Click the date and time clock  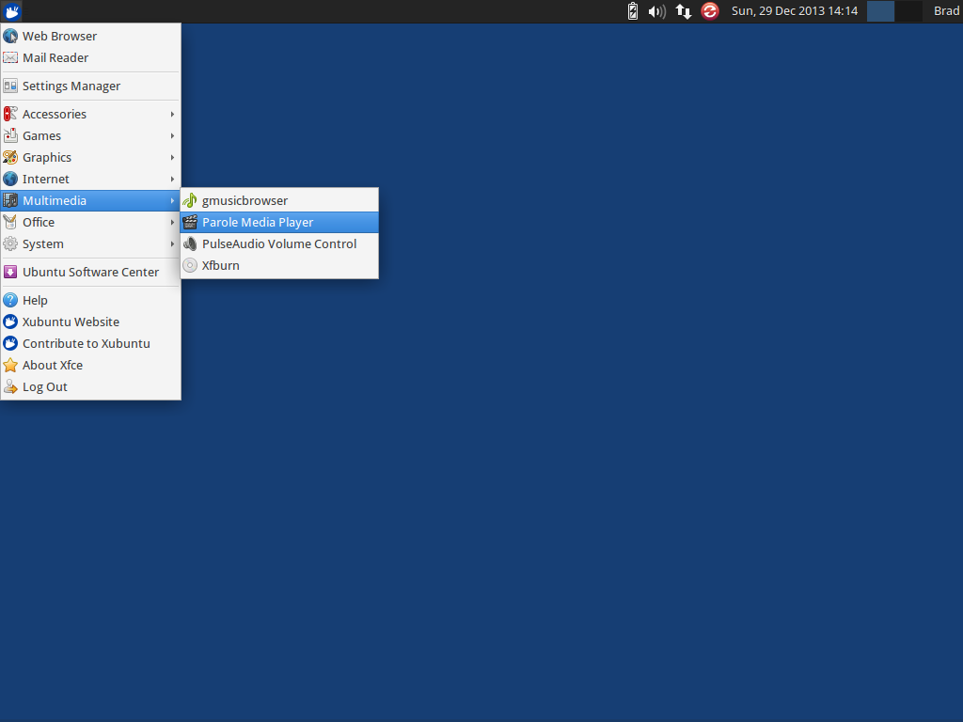coord(794,11)
